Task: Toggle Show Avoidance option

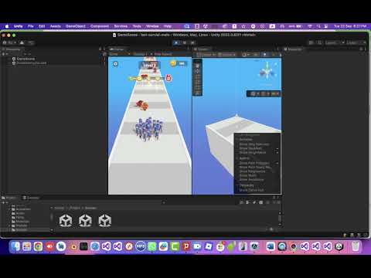Action: click(x=251, y=180)
